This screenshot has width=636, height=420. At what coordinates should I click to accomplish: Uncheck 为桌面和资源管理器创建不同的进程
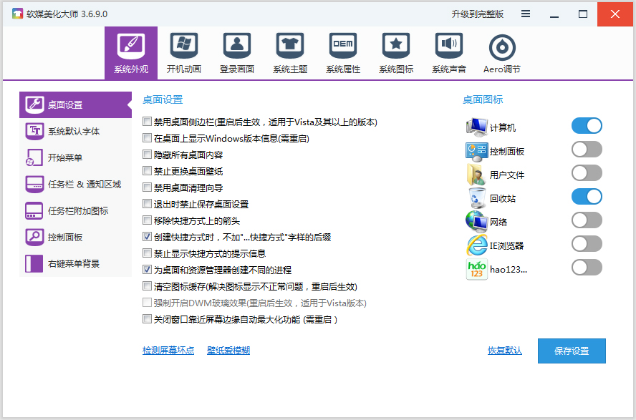coord(147,269)
